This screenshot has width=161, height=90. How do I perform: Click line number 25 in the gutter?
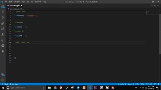10,58
